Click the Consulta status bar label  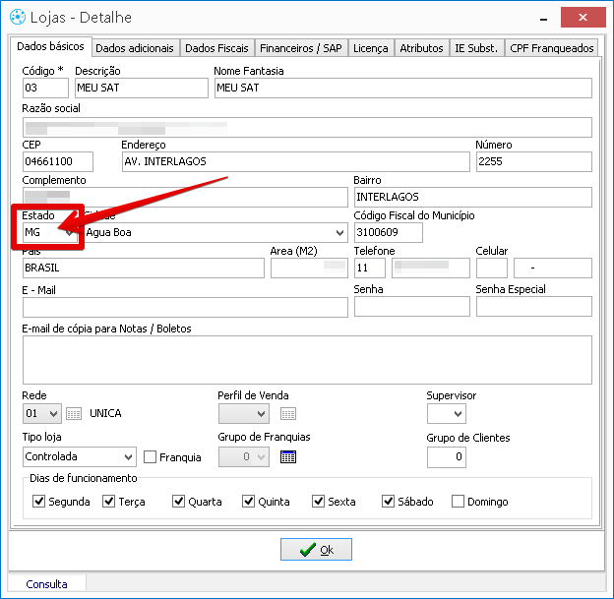tap(46, 584)
